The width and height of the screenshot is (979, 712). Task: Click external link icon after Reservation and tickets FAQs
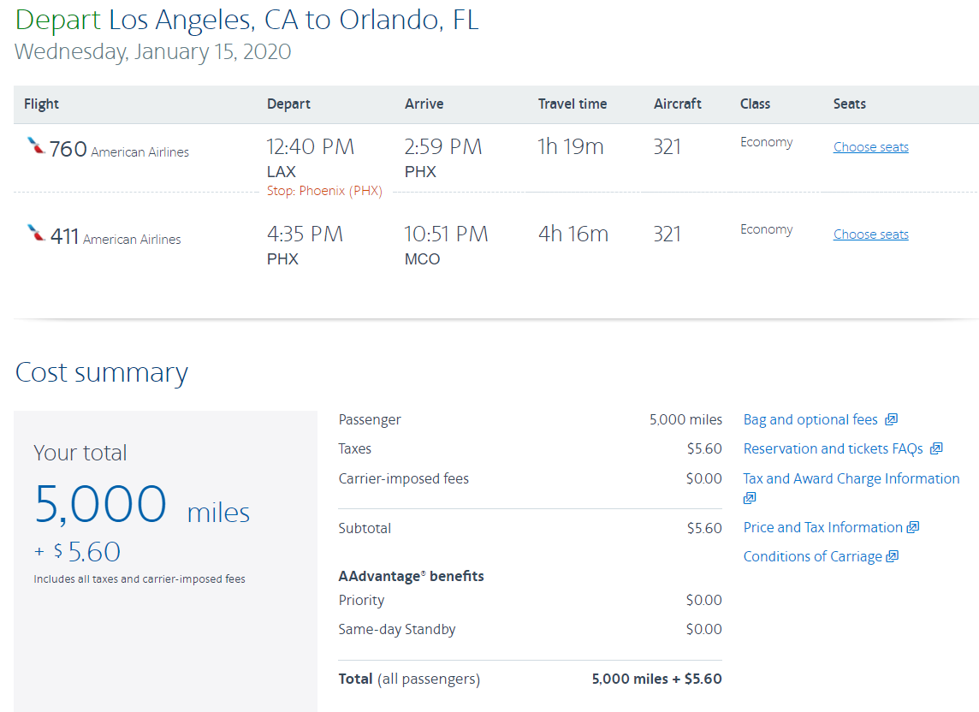tap(936, 448)
